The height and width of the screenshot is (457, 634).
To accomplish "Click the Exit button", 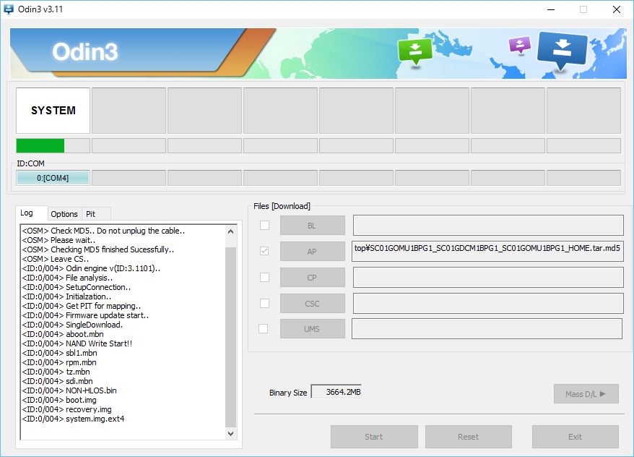I will pos(575,437).
